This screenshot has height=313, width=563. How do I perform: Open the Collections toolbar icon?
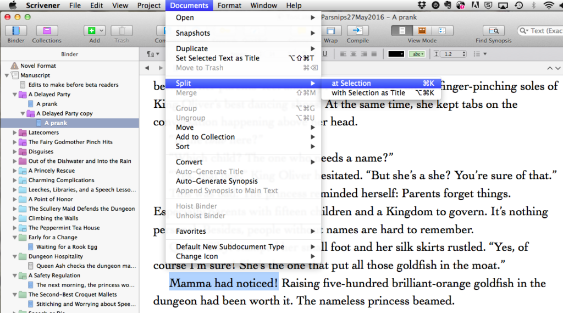47,31
